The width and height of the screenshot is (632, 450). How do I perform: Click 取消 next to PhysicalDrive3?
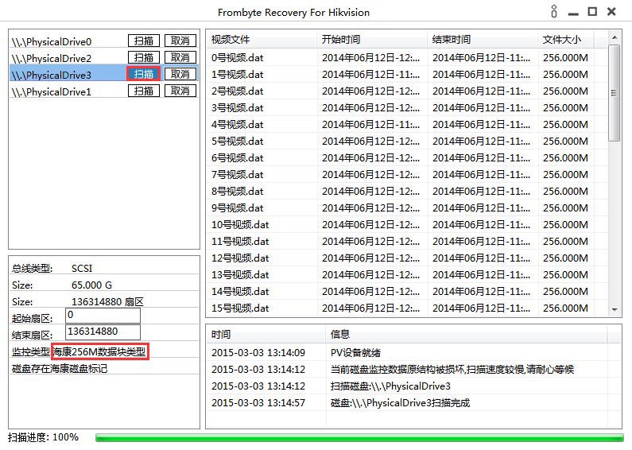click(x=180, y=74)
